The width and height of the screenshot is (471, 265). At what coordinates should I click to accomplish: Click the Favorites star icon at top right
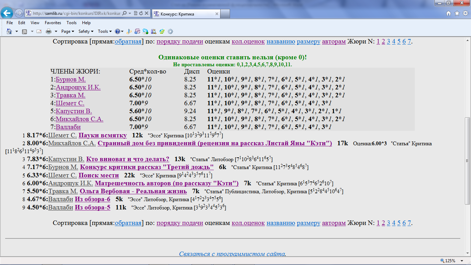coord(457,13)
